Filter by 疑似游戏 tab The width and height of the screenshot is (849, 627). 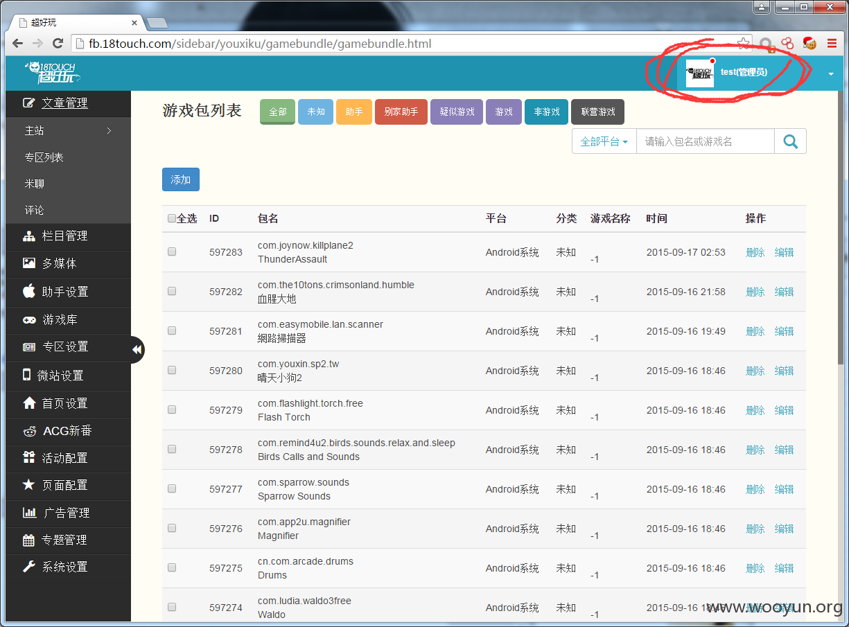click(x=457, y=112)
